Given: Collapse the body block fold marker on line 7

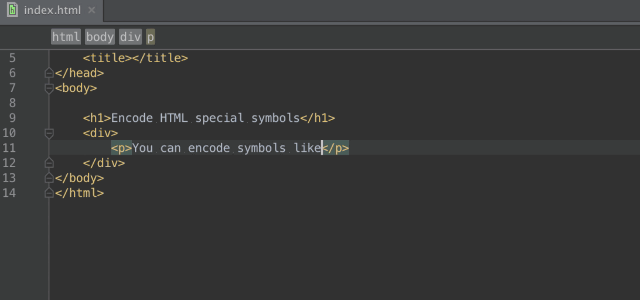Looking at the screenshot, I should [x=49, y=88].
